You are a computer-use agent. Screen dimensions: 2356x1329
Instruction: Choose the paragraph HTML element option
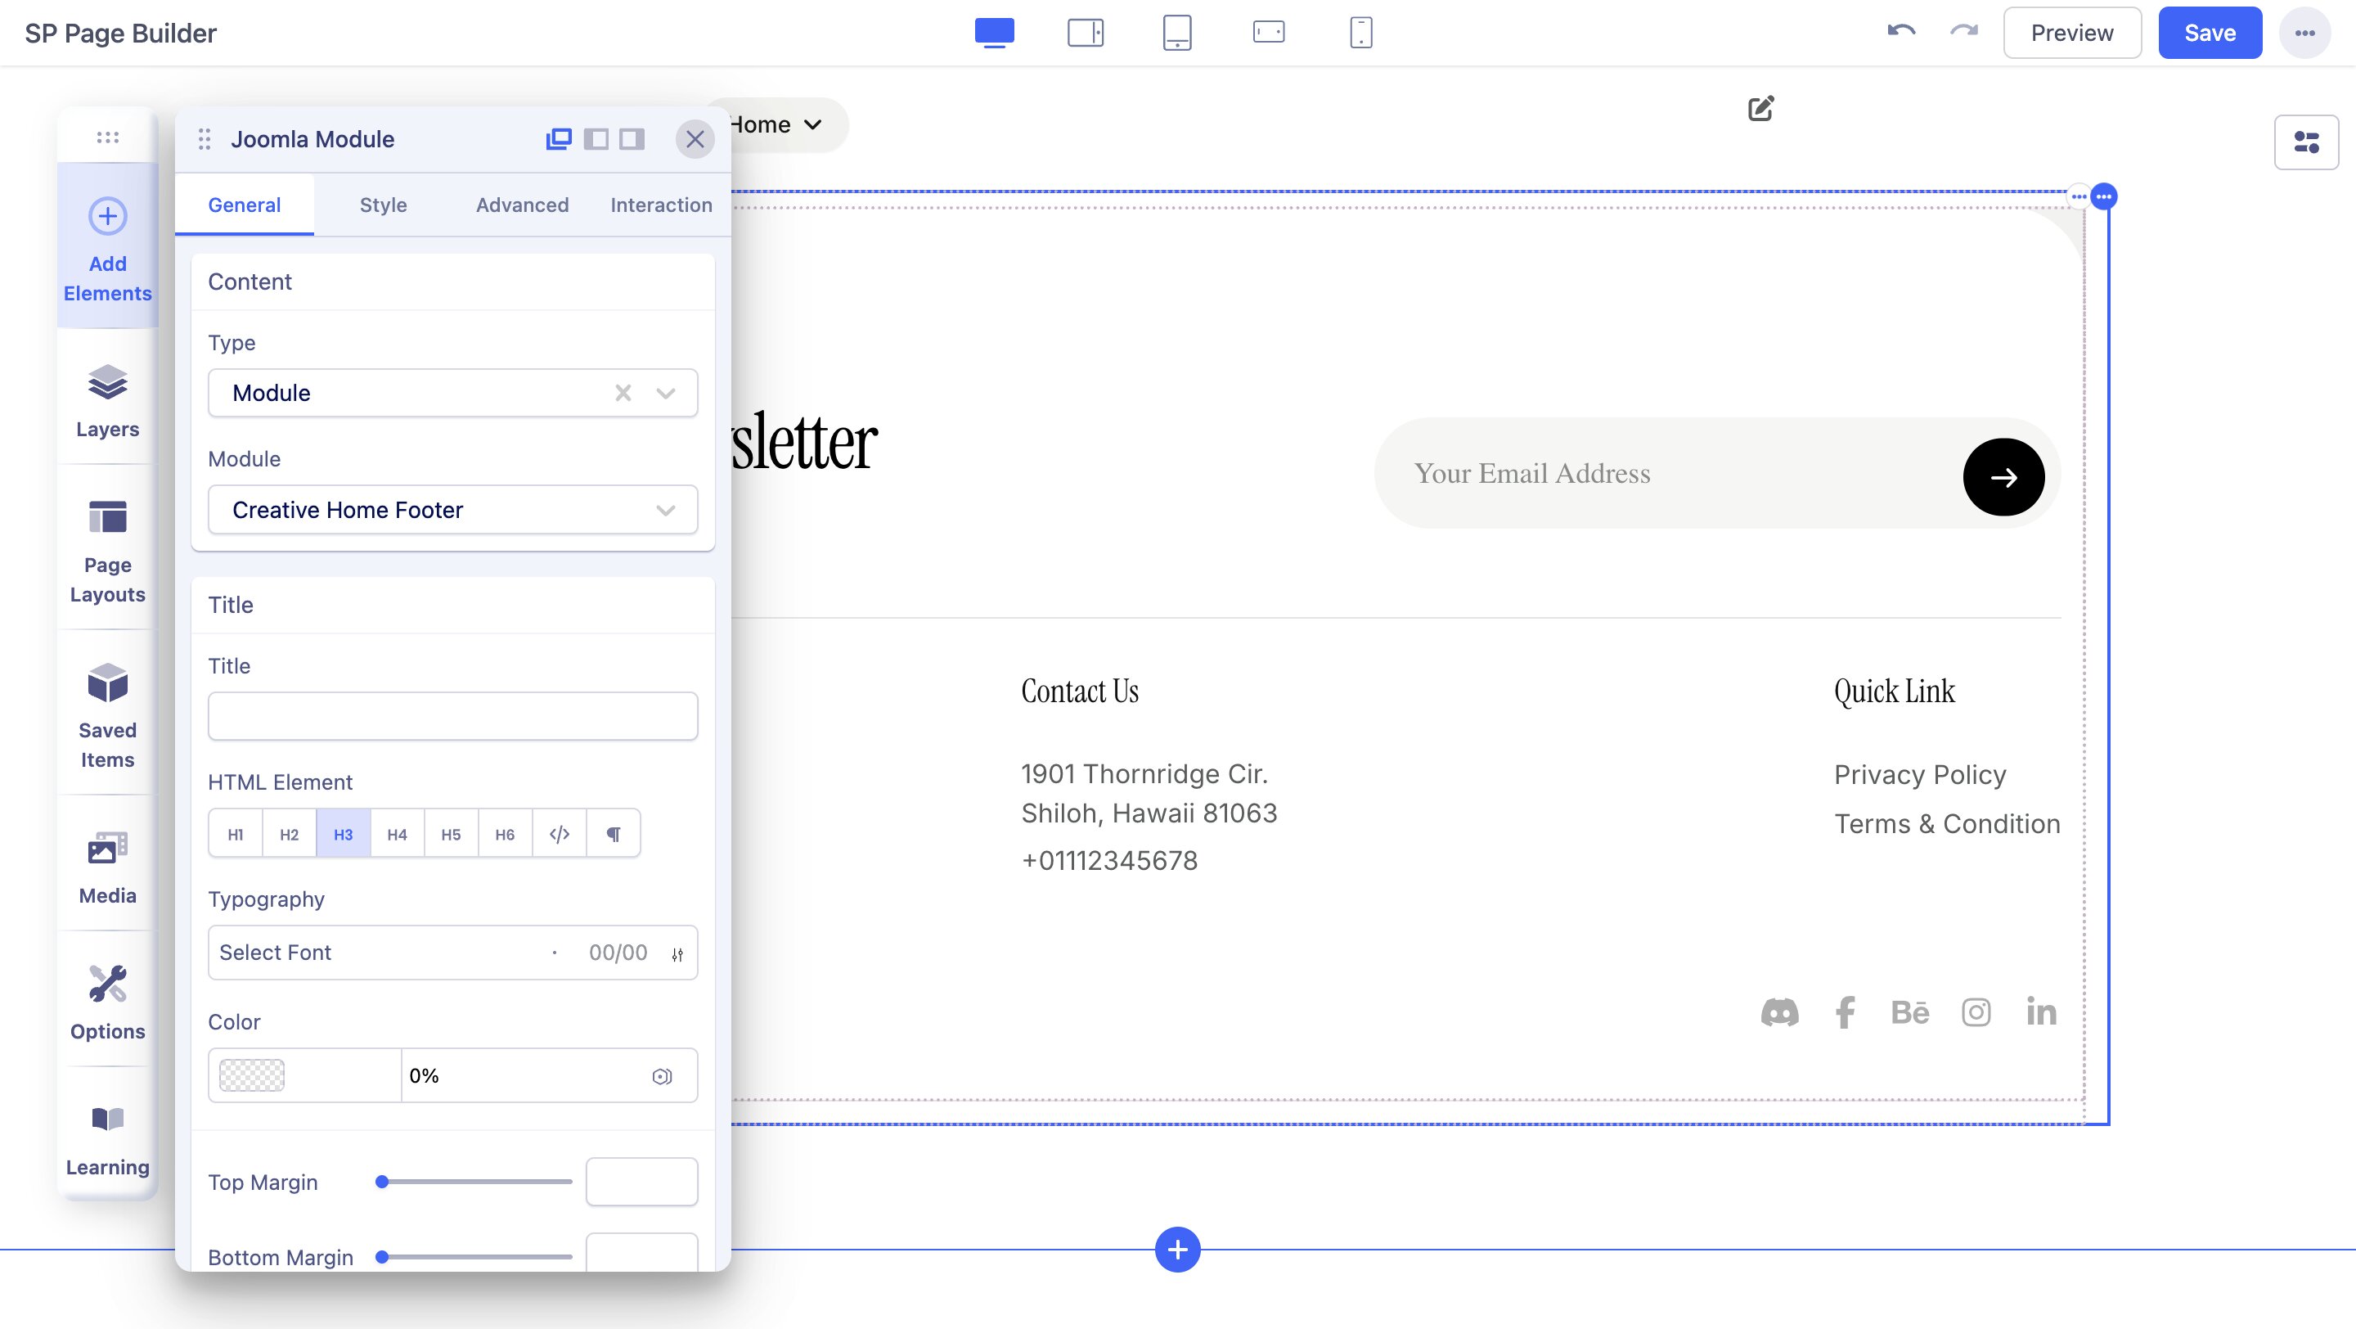coord(613,833)
